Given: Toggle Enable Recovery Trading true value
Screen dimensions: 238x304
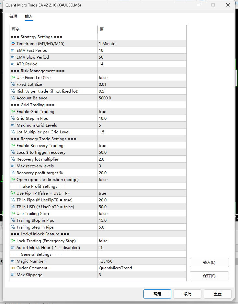Looking at the screenshot, I should point(142,146).
